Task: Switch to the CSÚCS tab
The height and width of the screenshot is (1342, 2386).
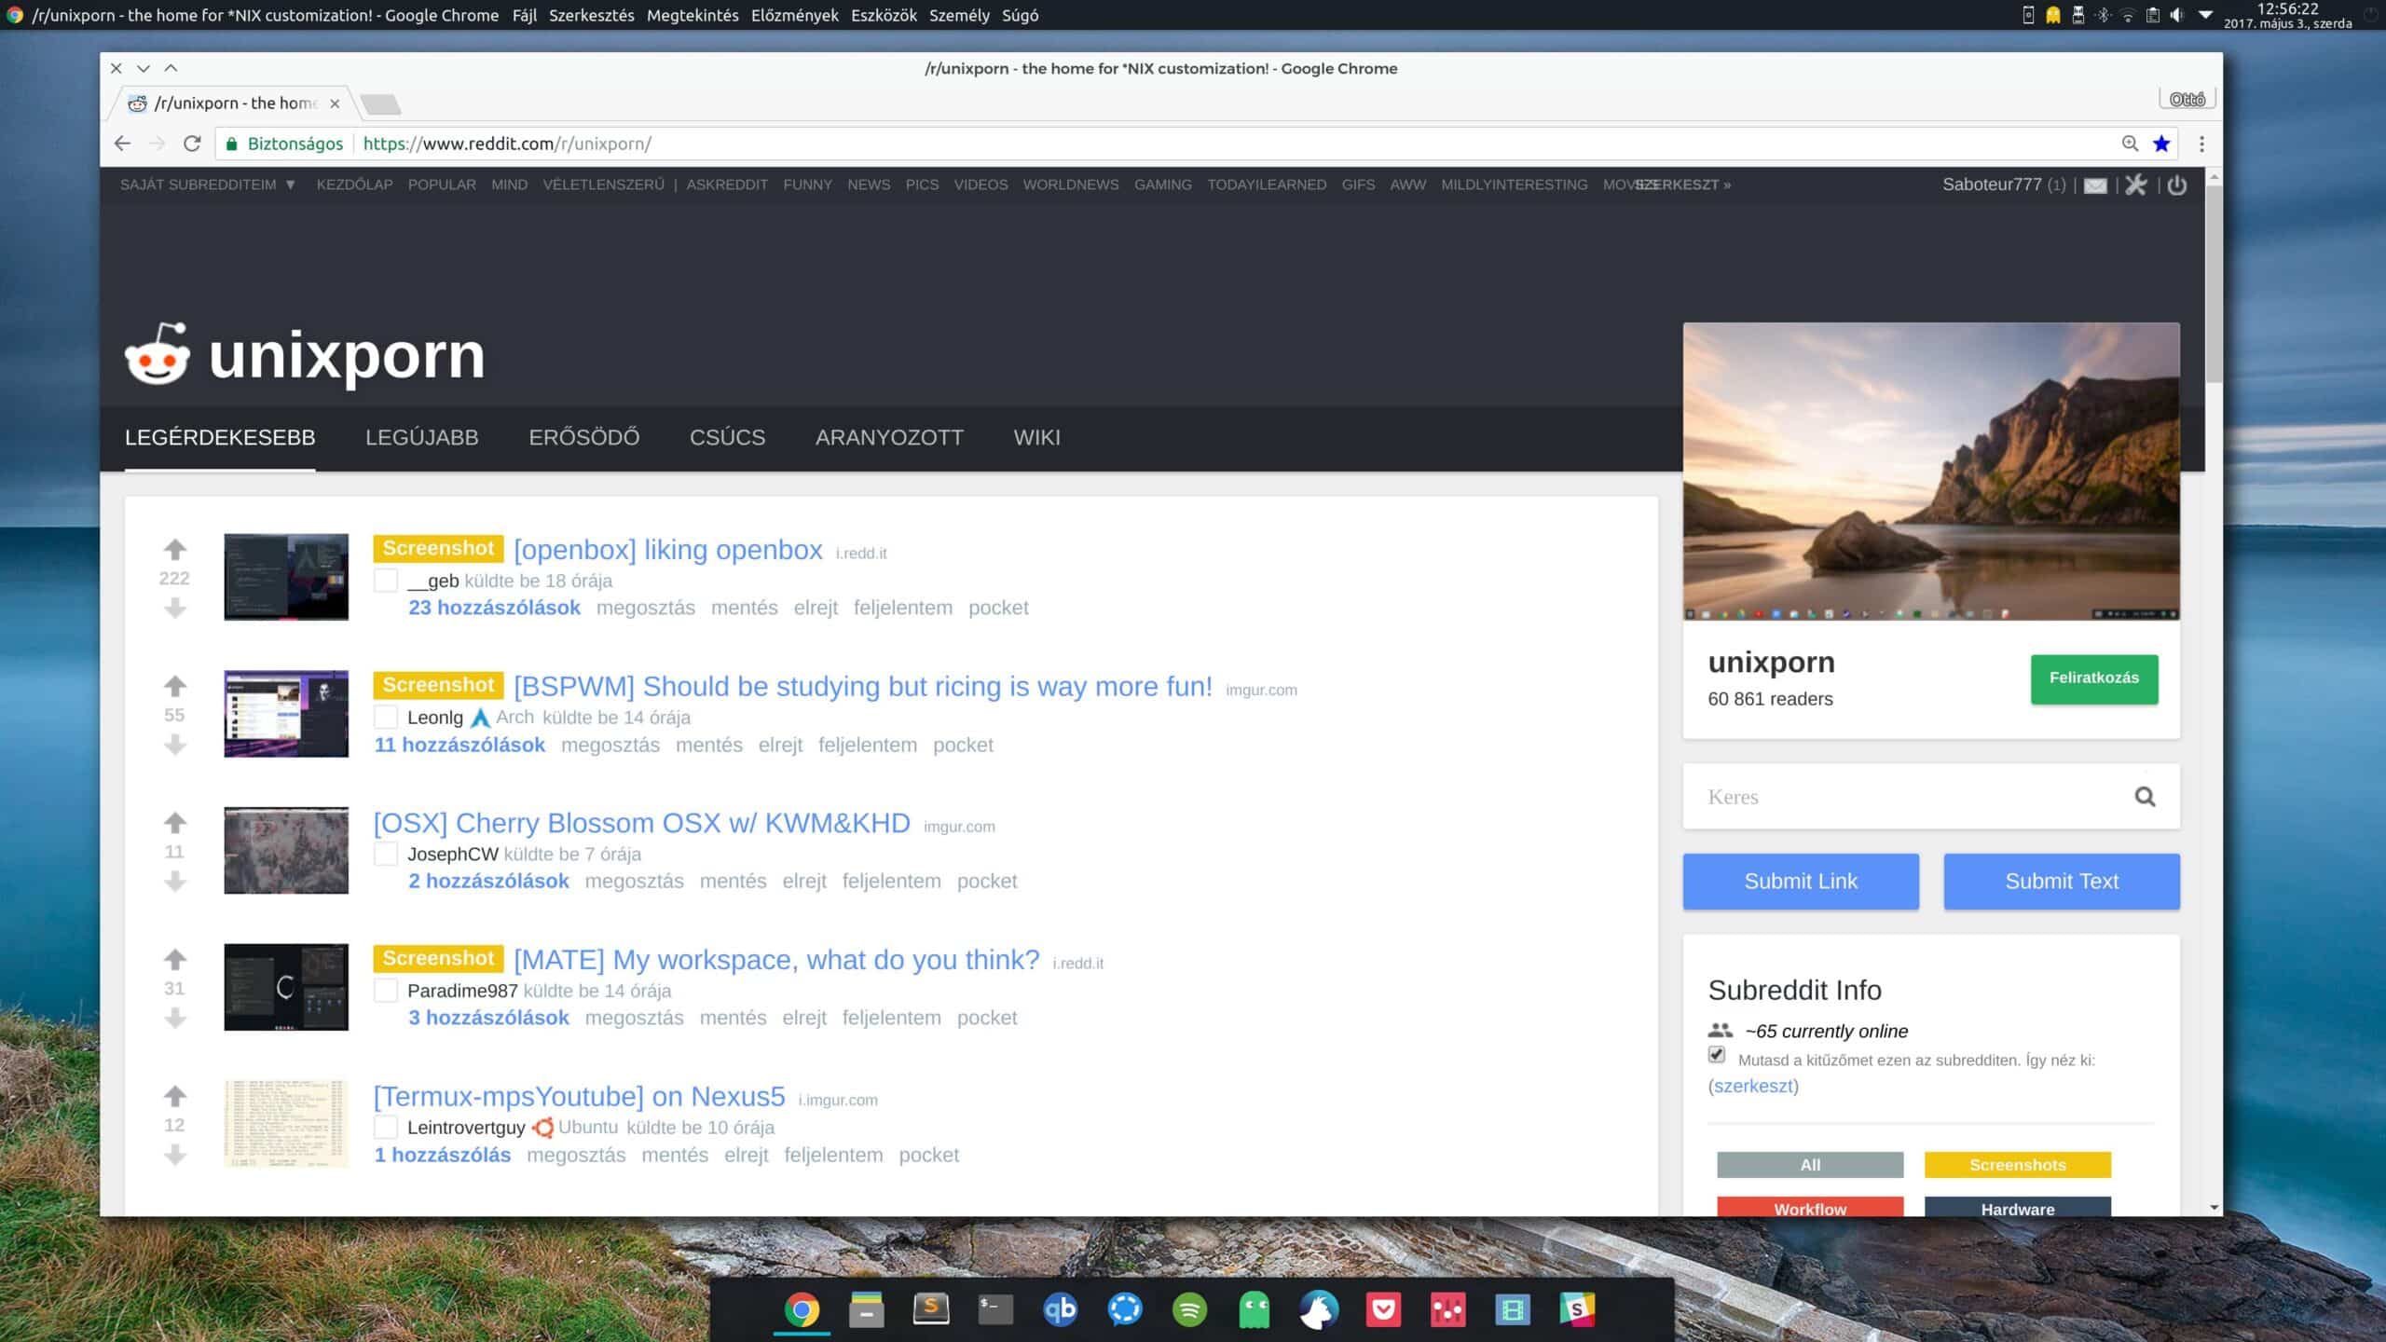Action: click(727, 437)
